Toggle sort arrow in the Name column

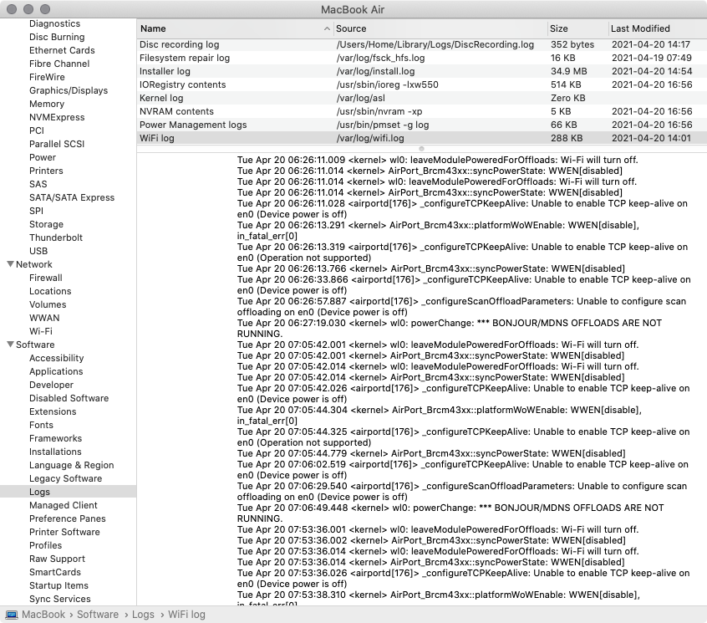pyautogui.click(x=327, y=28)
